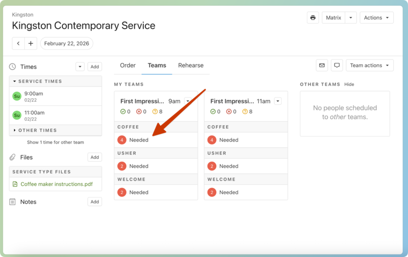Click the print icon button
408x257 pixels.
tap(313, 18)
